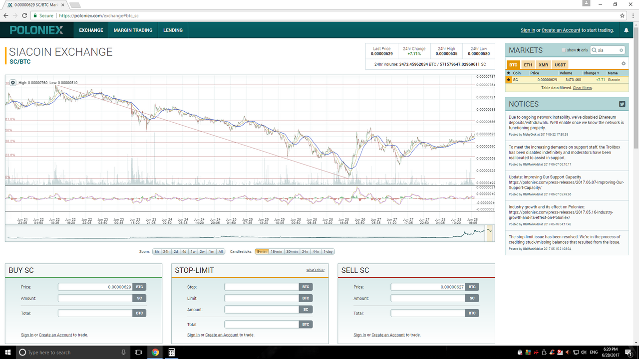Focus the Buy SC Price field
This screenshot has height=359, width=639.
95,287
